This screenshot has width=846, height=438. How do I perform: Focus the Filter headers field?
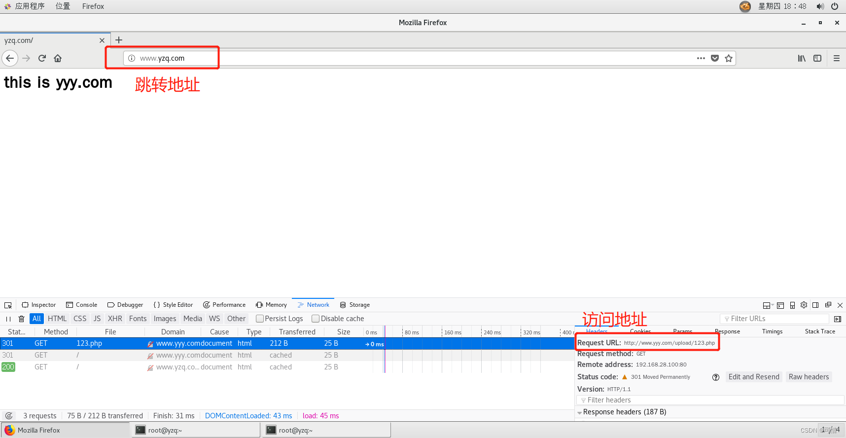point(710,400)
